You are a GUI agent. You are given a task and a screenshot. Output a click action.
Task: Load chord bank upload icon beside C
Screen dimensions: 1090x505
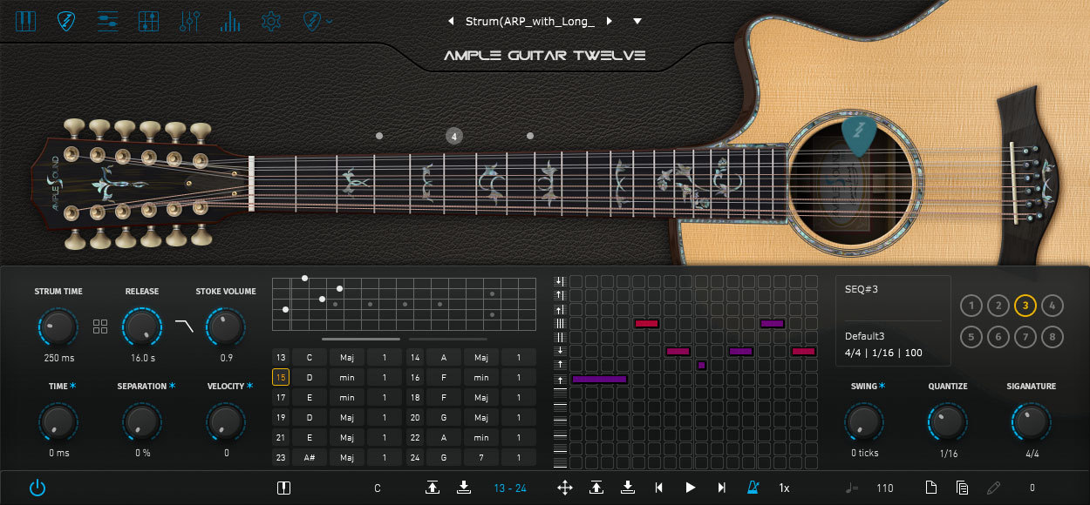(x=433, y=488)
